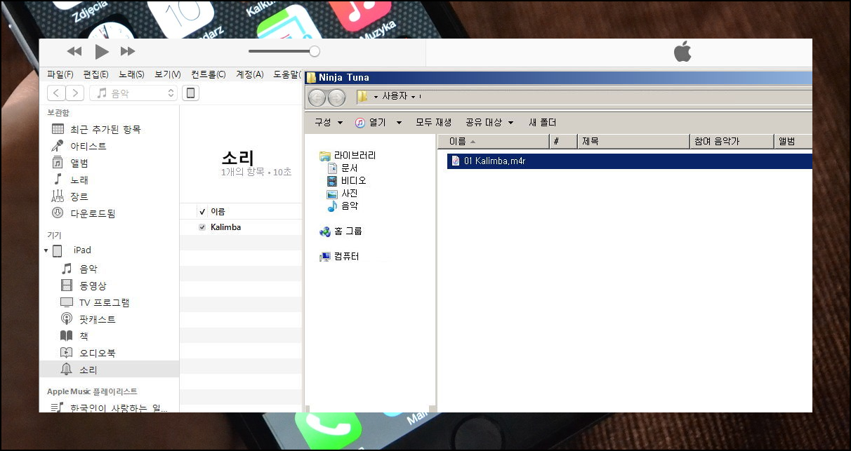Select 소리 tones under iPad
The image size is (851, 451).
click(109, 370)
